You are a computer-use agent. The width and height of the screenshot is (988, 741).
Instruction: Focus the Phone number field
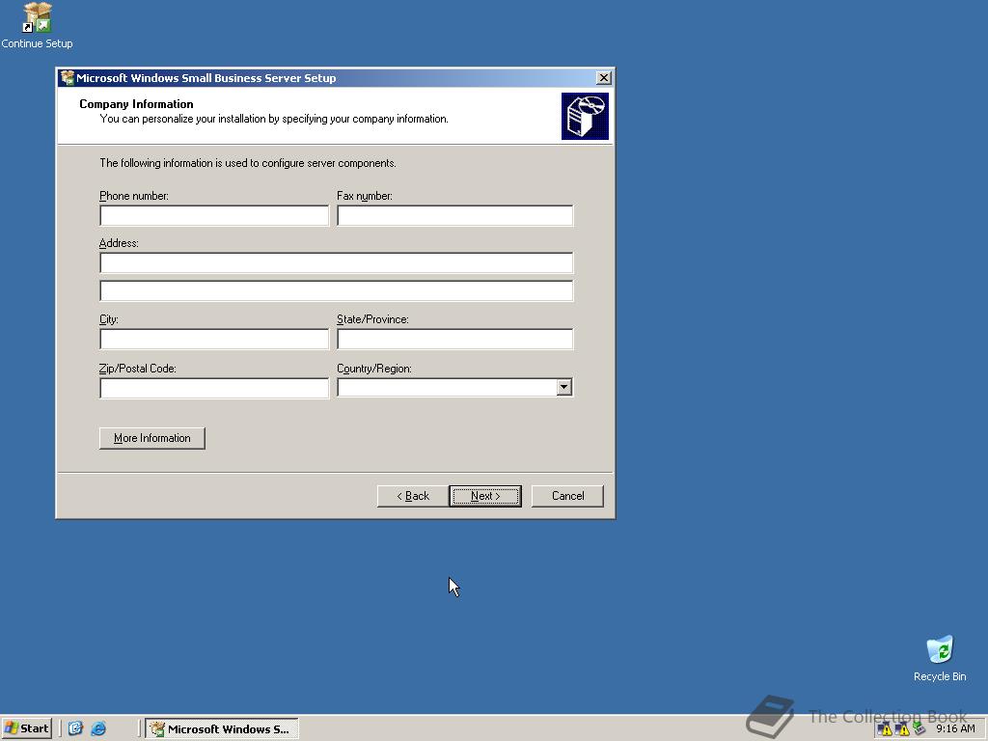[214, 215]
